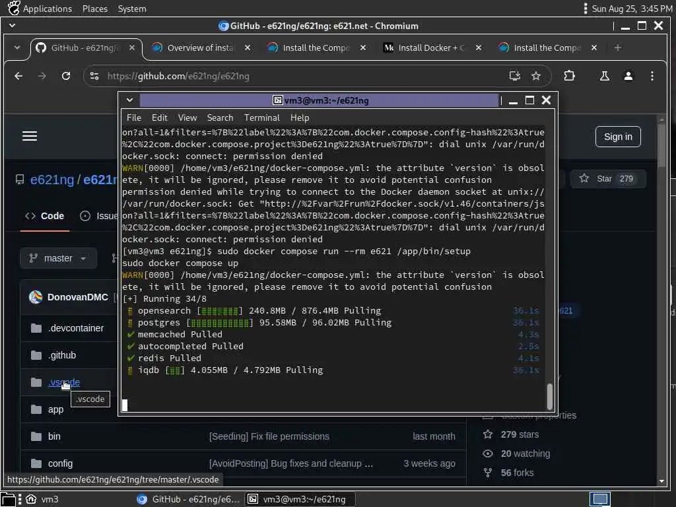
Task: Open the Chromium window menu chevron
Action: [x=12, y=26]
